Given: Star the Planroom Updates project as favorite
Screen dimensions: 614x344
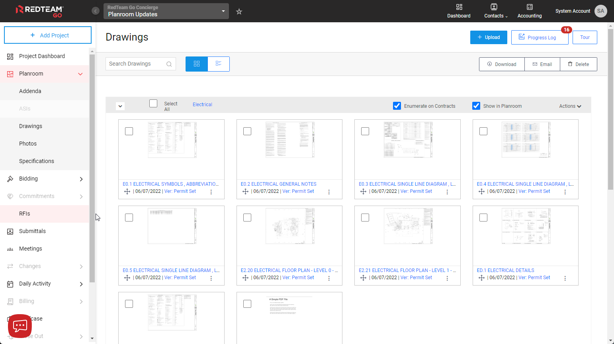Looking at the screenshot, I should [238, 12].
